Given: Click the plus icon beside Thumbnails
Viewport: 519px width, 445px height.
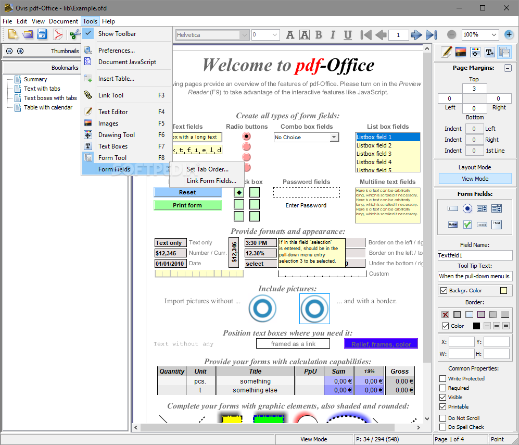Looking at the screenshot, I should click(20, 51).
